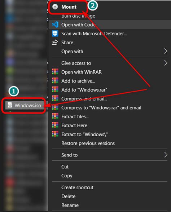Screen dimensions: 171x212
Task: Choose Add to "Windows.rar"
Action: point(84,90)
